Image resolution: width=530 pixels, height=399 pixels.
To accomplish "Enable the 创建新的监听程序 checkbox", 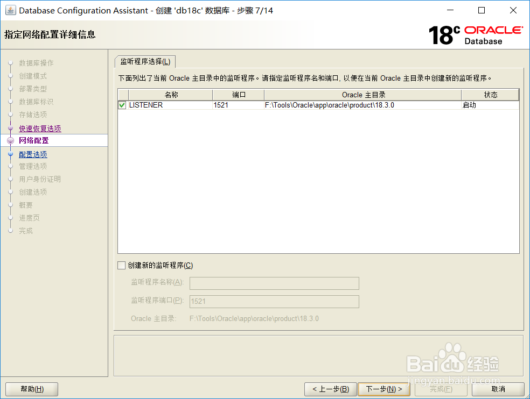I will click(121, 265).
